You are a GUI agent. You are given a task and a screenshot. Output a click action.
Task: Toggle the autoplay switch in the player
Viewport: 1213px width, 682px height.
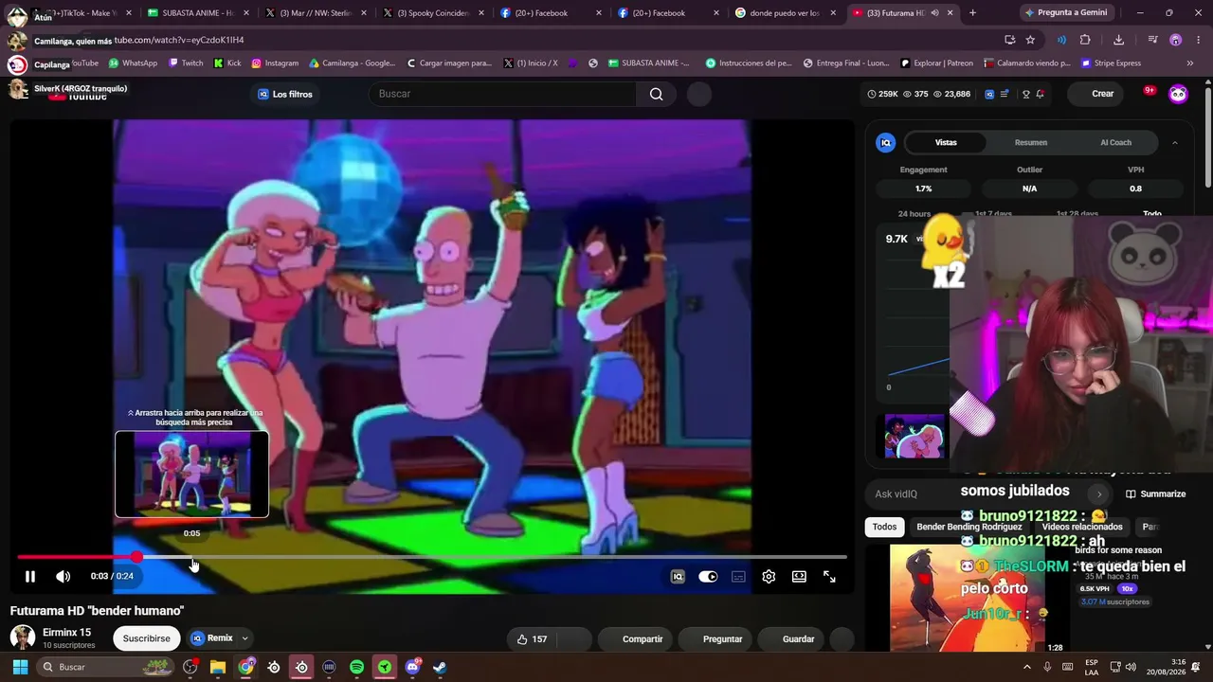click(x=708, y=576)
